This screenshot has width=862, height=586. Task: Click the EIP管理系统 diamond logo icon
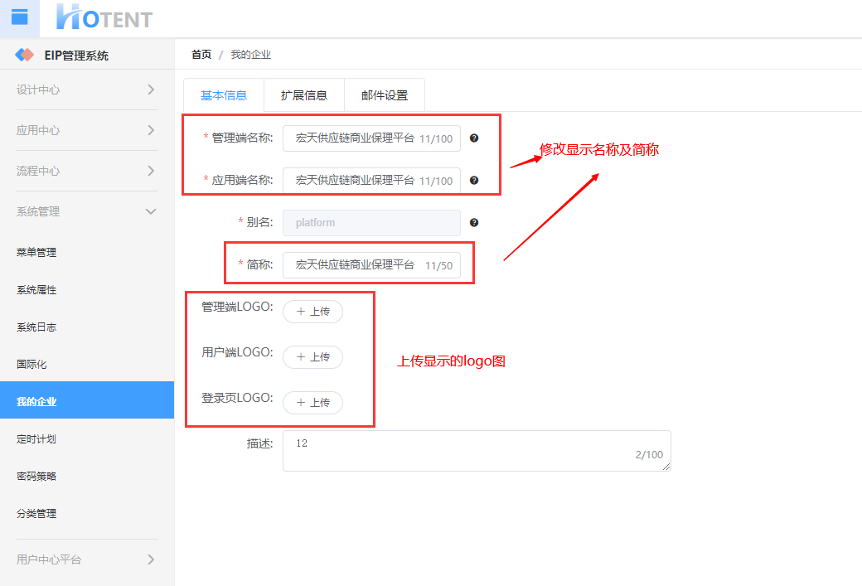pos(25,56)
